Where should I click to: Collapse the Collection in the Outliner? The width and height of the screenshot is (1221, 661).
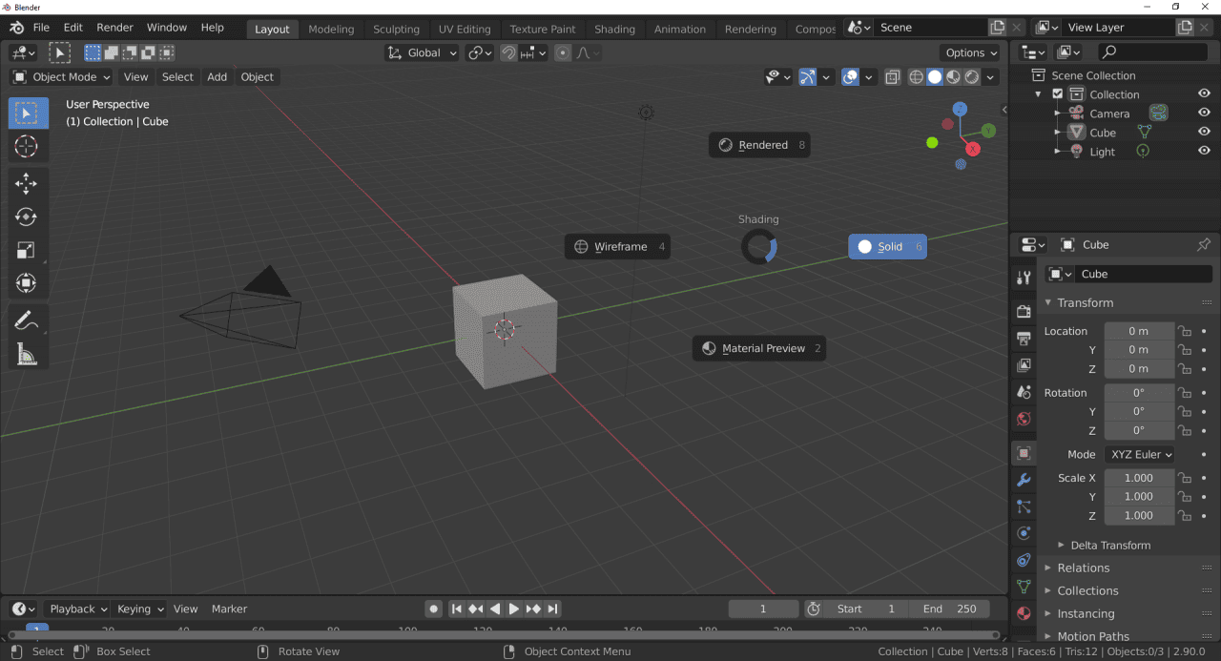(1038, 93)
